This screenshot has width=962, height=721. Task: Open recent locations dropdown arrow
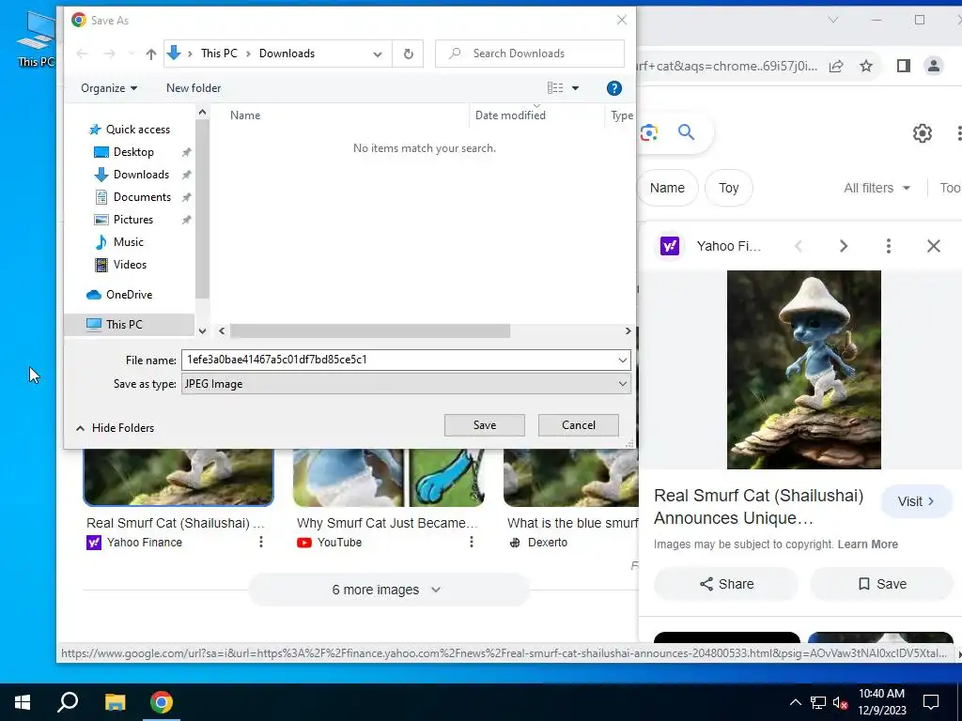[132, 54]
